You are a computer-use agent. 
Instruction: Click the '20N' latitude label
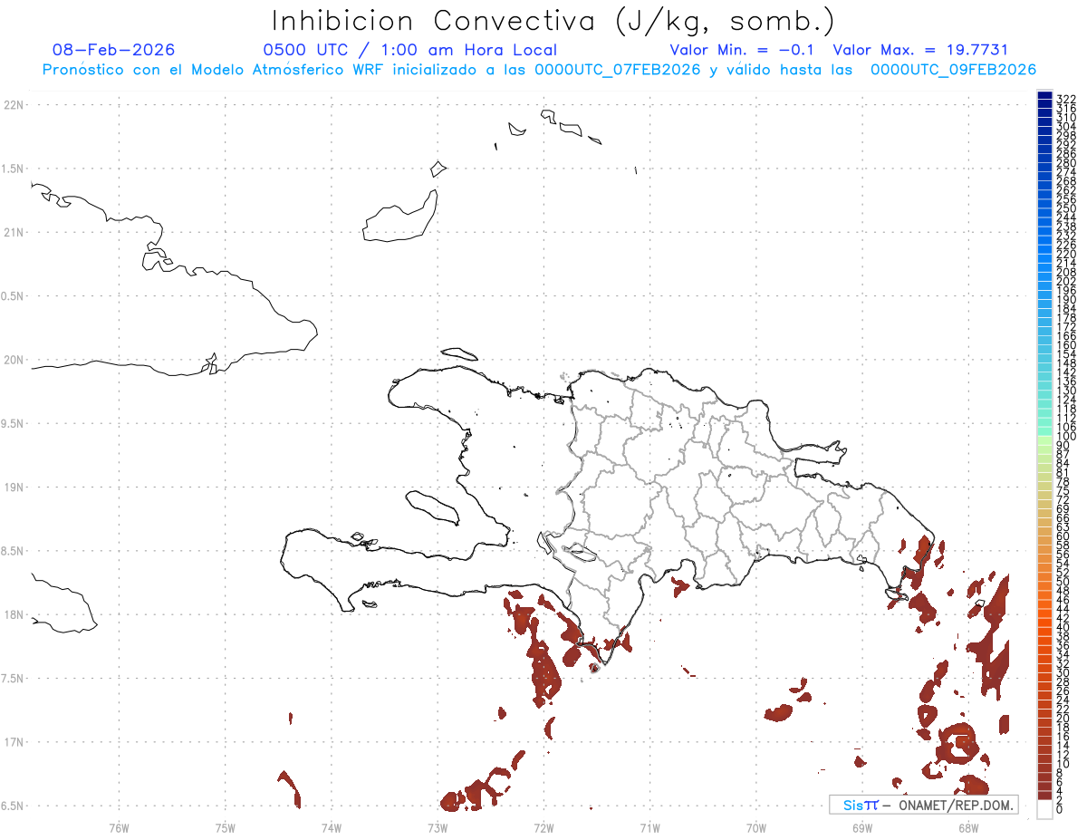[x=13, y=360]
